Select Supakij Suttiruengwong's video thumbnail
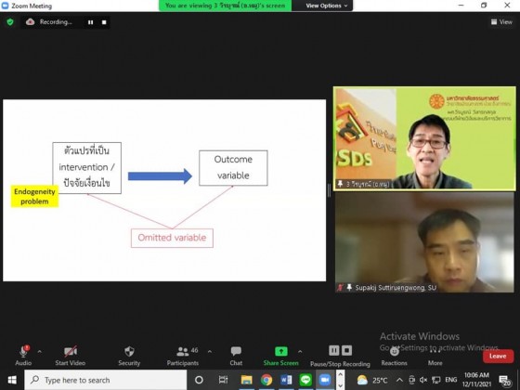The image size is (520, 390). [x=424, y=242]
